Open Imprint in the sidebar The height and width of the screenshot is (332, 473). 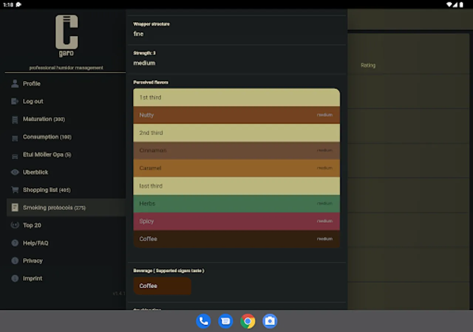click(x=66, y=279)
